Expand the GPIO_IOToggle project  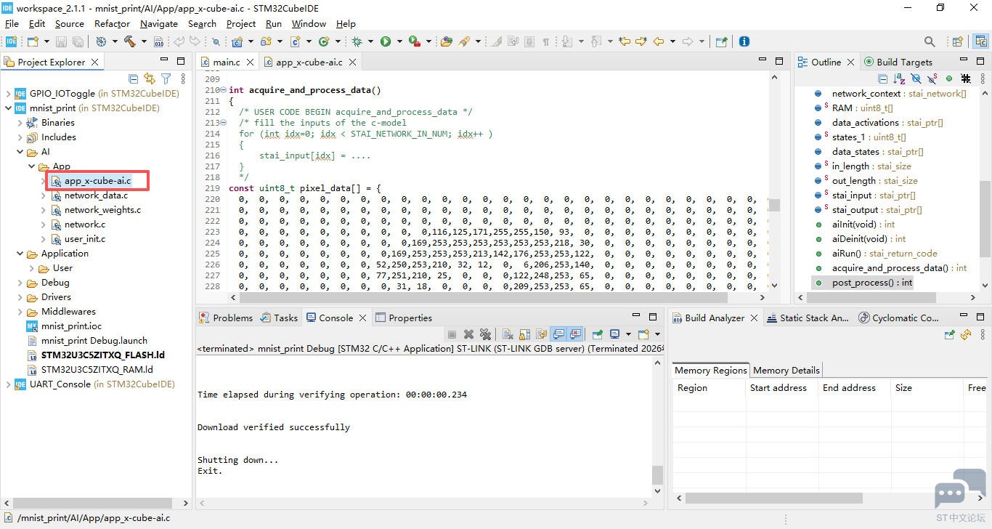[x=9, y=94]
